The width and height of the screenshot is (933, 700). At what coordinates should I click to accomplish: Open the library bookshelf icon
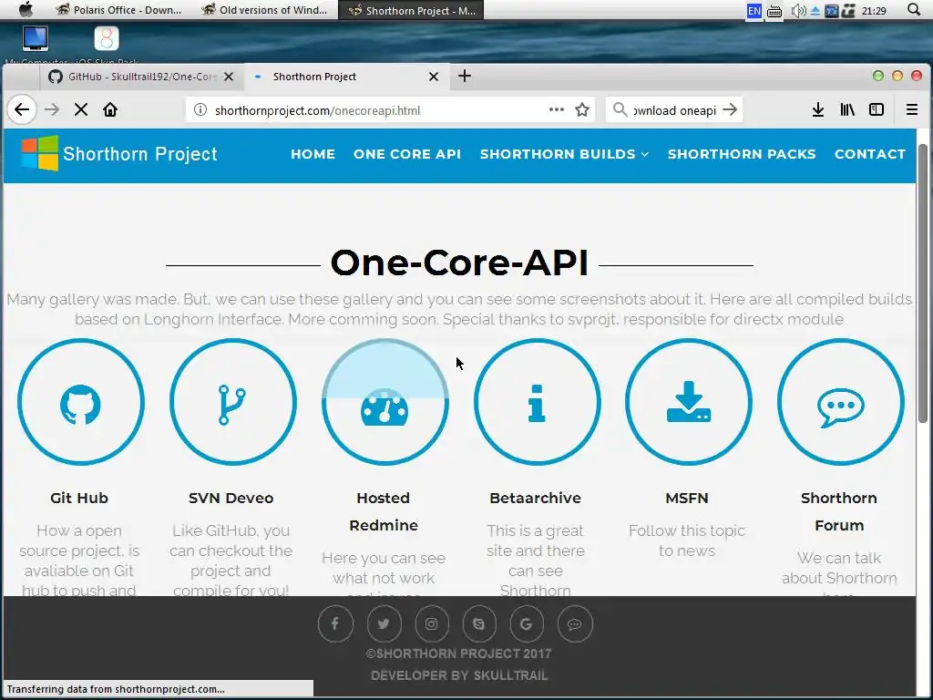click(847, 109)
